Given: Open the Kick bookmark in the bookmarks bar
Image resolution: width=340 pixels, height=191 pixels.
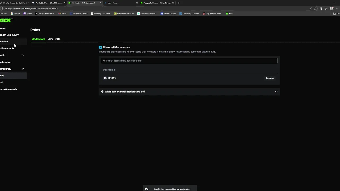Looking at the screenshot, I should click(x=229, y=14).
